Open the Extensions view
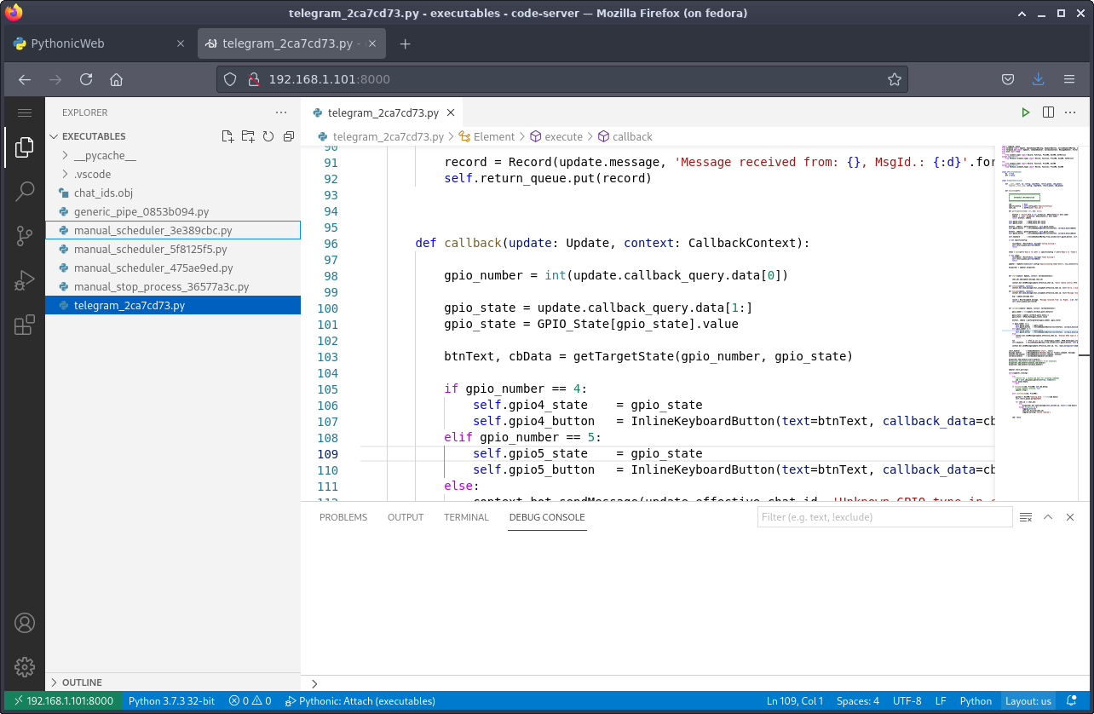 coord(24,324)
